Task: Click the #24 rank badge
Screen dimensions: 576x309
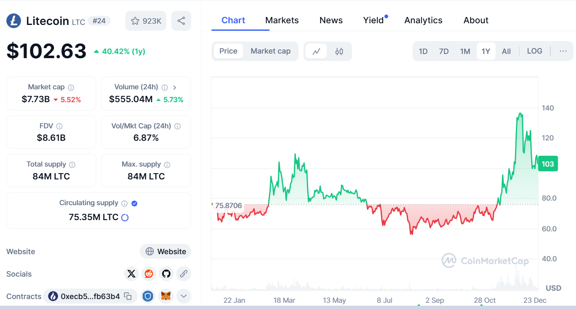Action: [x=99, y=21]
